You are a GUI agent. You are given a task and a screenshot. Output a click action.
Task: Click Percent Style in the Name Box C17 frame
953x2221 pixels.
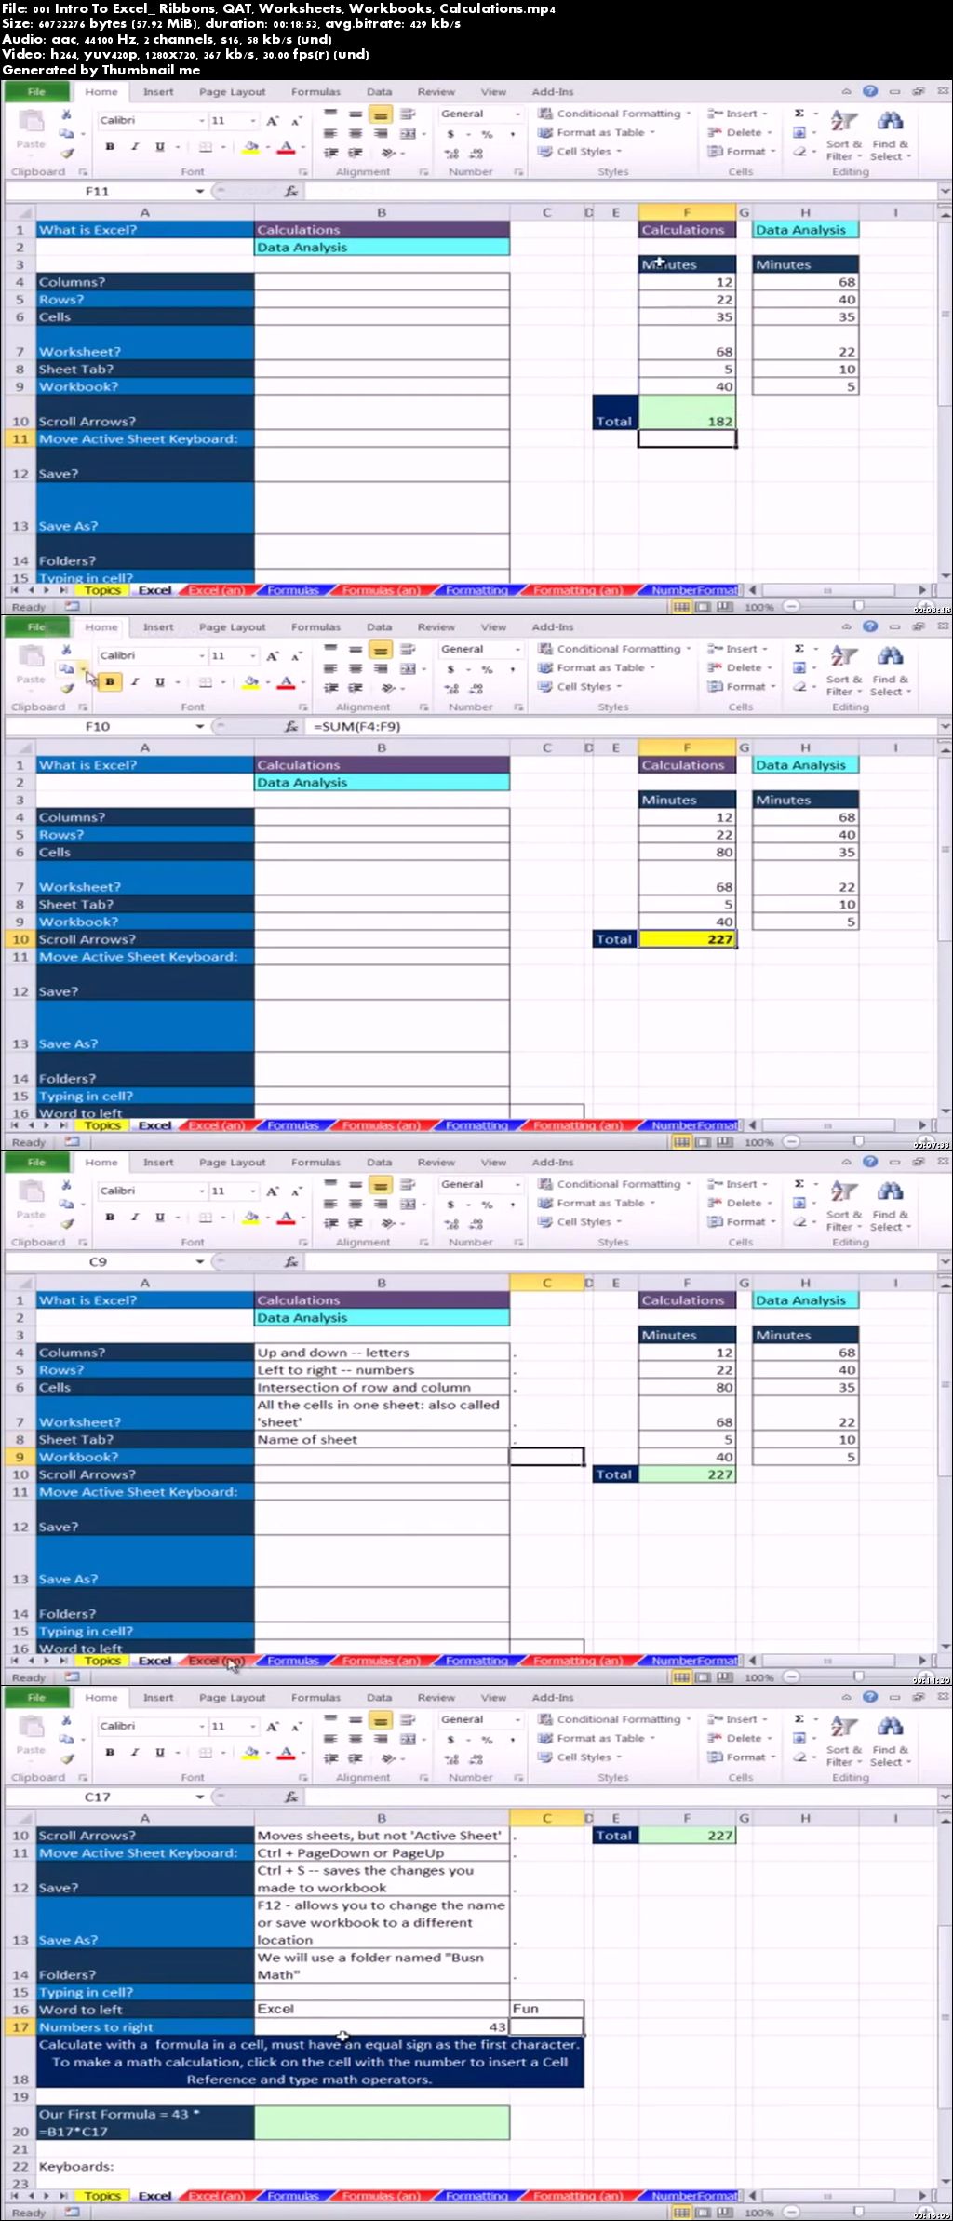(486, 1739)
